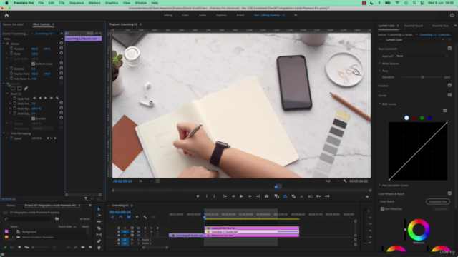Select the green channel RGB curve swatch
458x257 pixels.
click(x=422, y=118)
